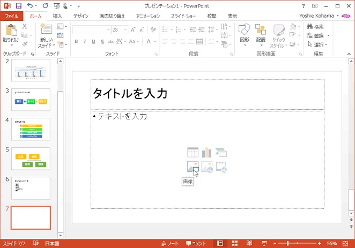Start Slide Show from status bar
The height and width of the screenshot is (248, 355).
264,243
